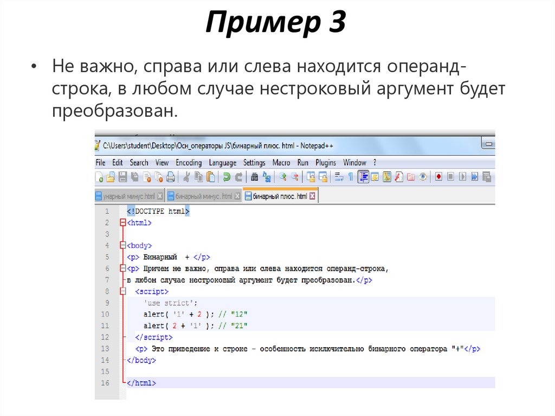Click line number 10 in the margin
Viewport: 555px width, 416px height.
105,314
